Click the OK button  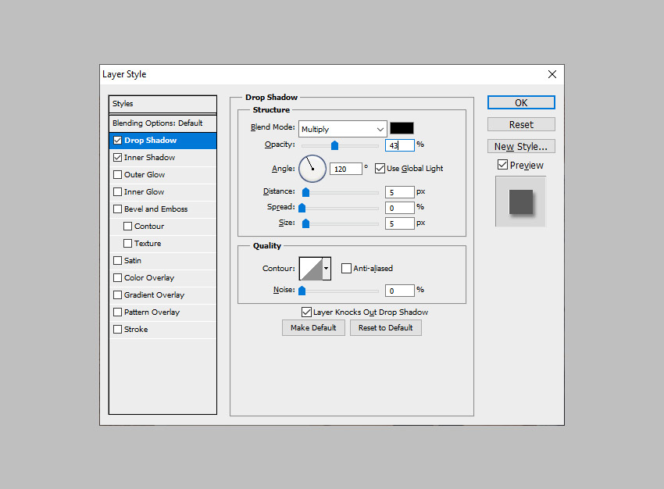pyautogui.click(x=521, y=103)
